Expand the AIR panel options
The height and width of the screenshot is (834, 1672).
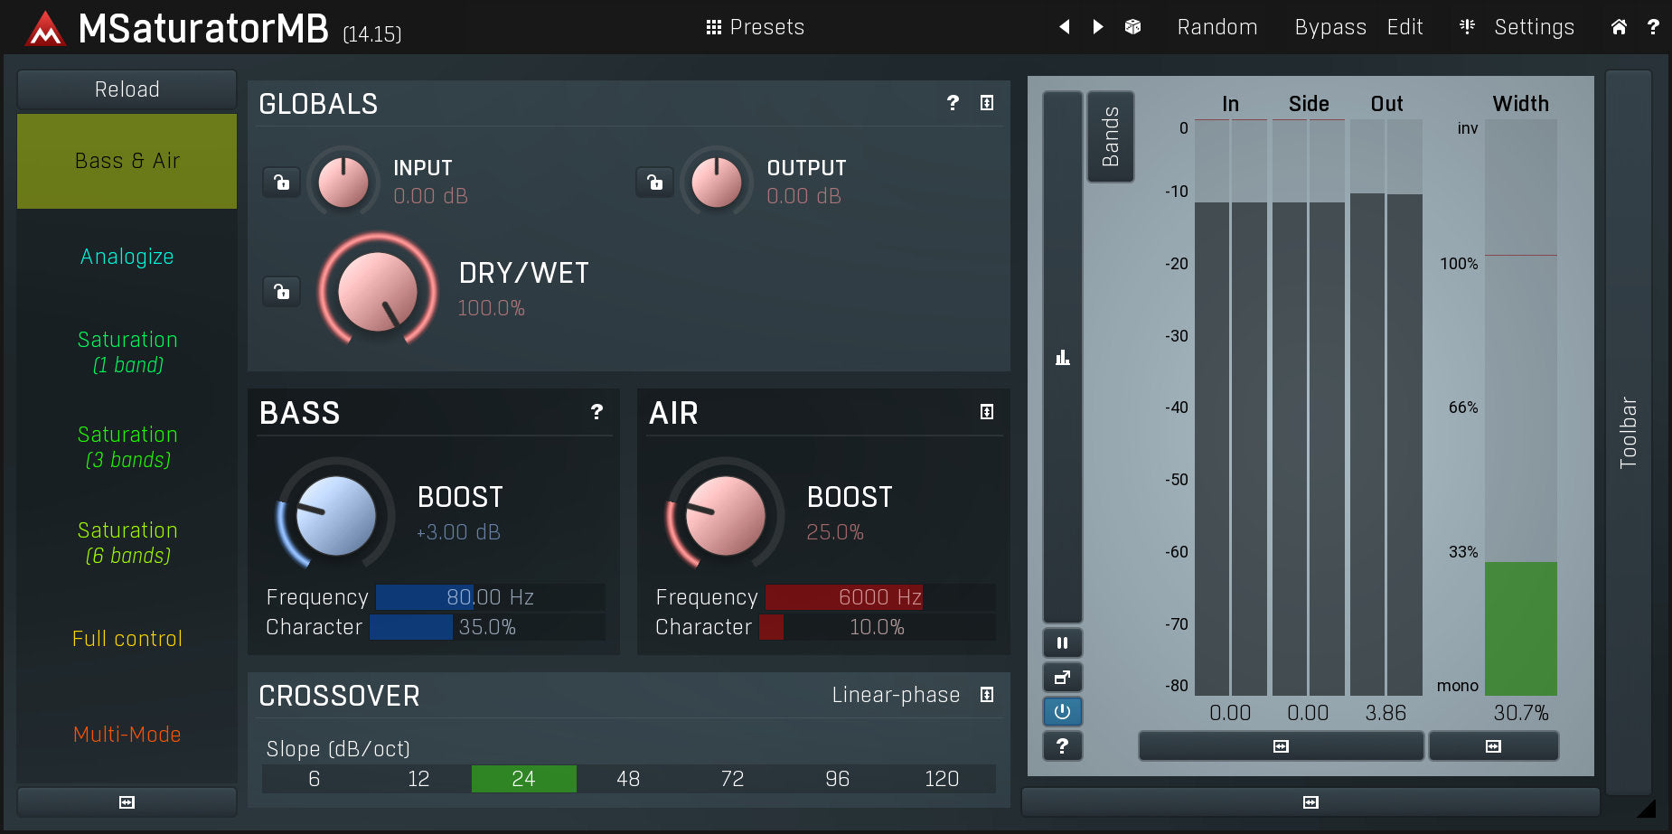[987, 412]
